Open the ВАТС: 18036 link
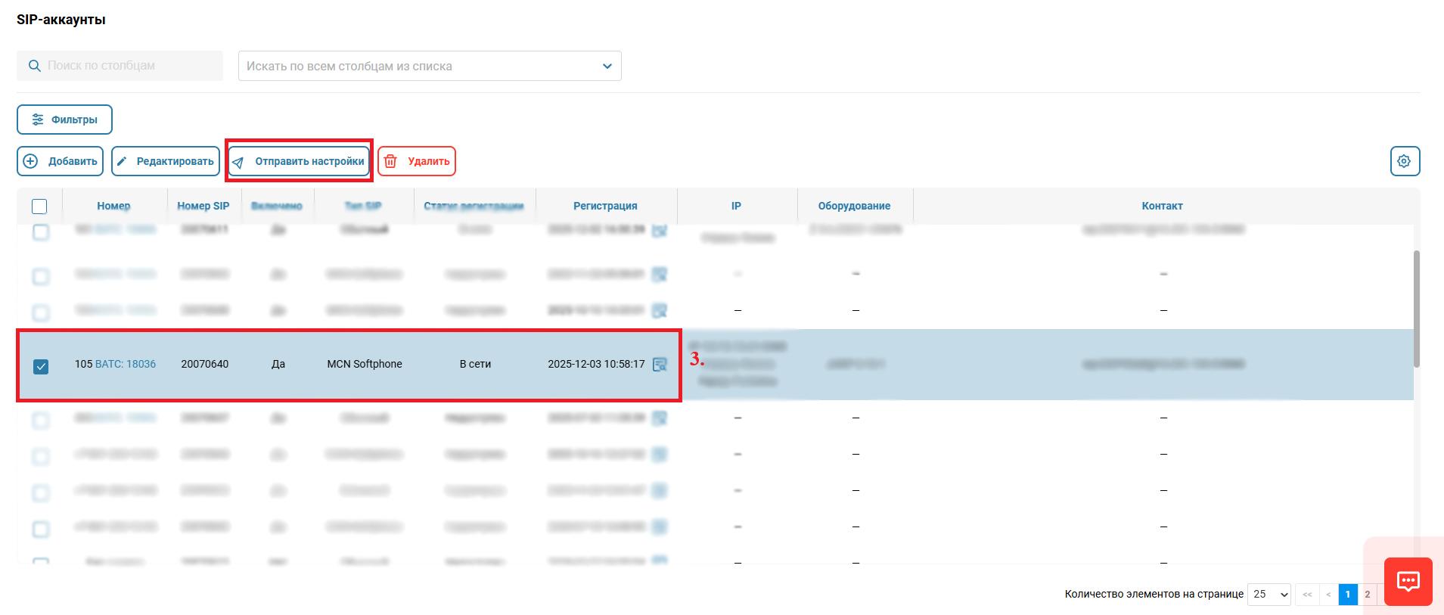Screen dimensions: 1444x615 tap(126, 364)
